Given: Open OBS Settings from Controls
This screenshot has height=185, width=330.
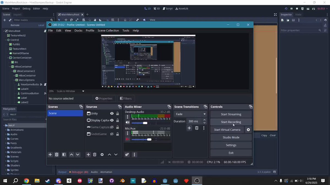Looking at the screenshot, I should tap(231, 145).
